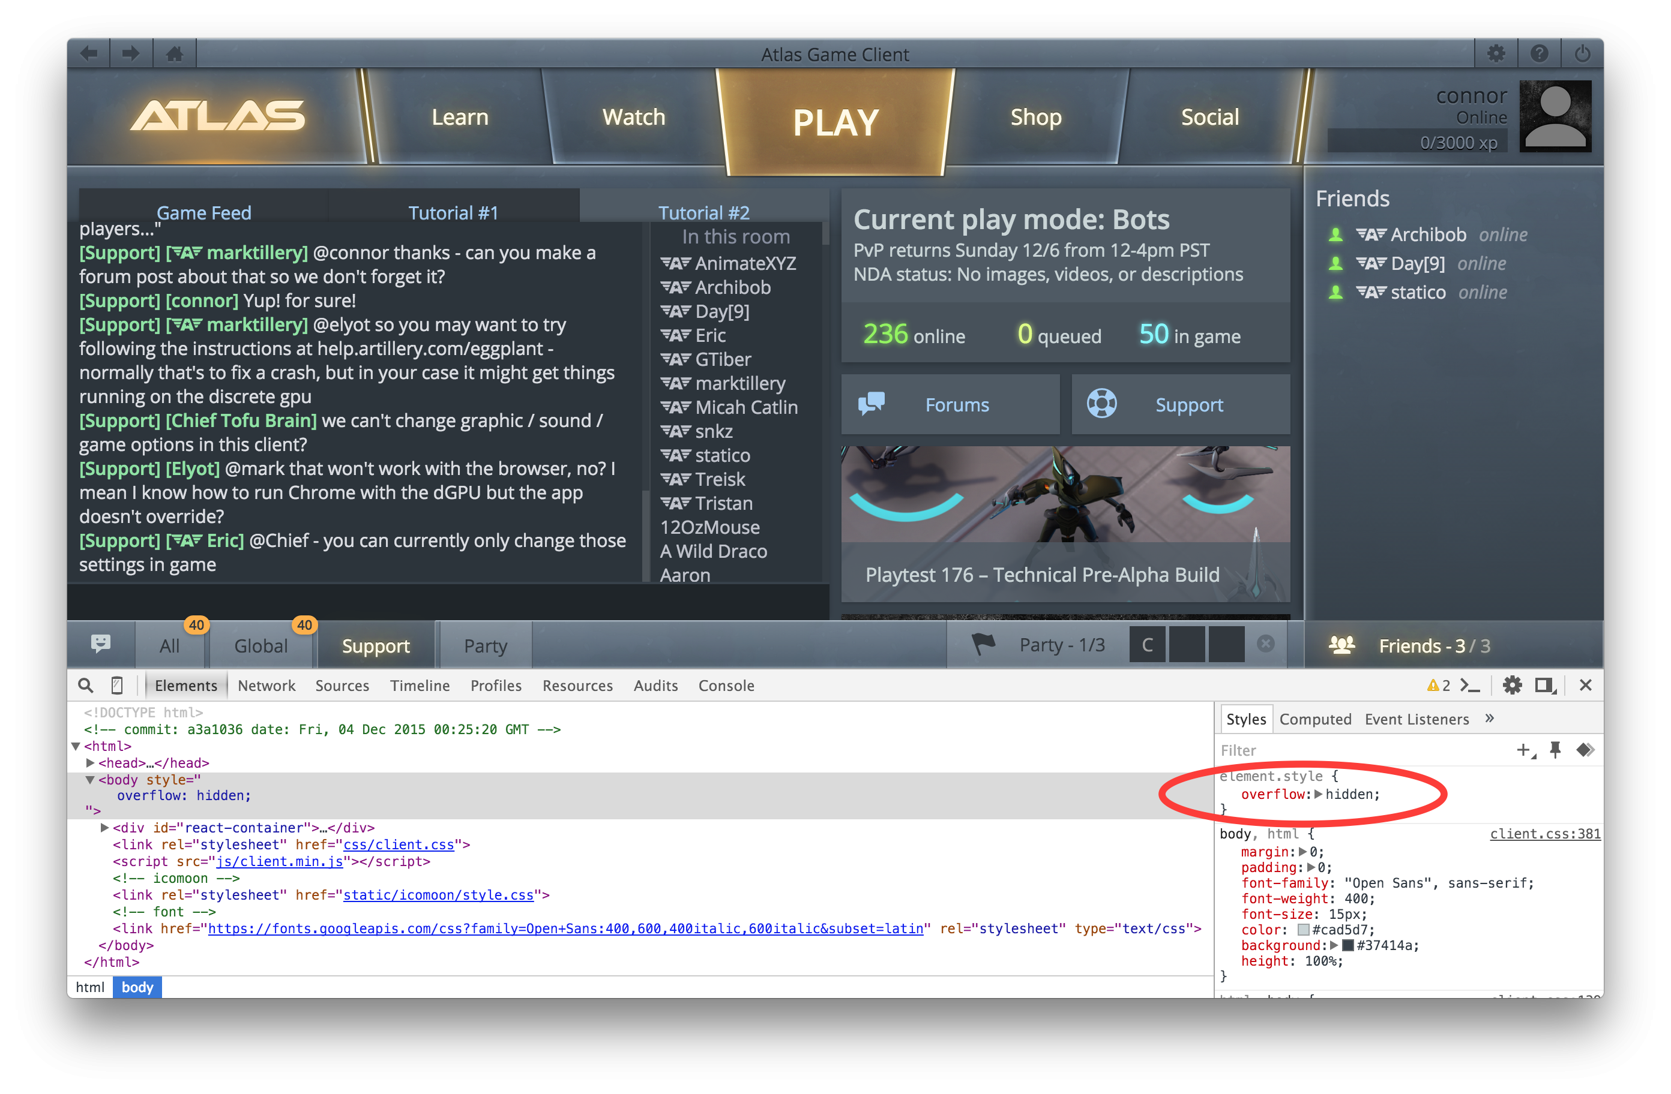Toggle device mode phone icon

coord(117,686)
